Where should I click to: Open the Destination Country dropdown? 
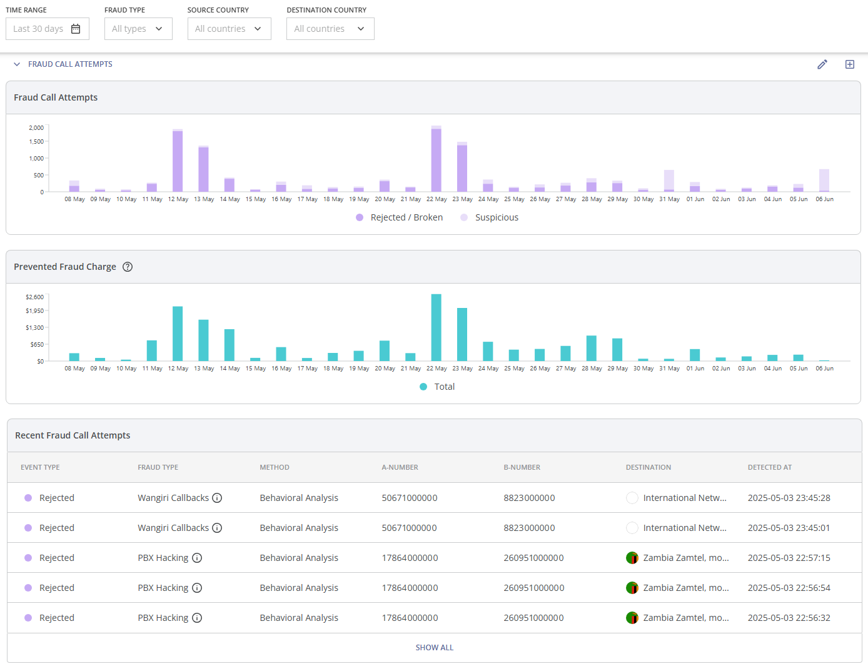(330, 29)
